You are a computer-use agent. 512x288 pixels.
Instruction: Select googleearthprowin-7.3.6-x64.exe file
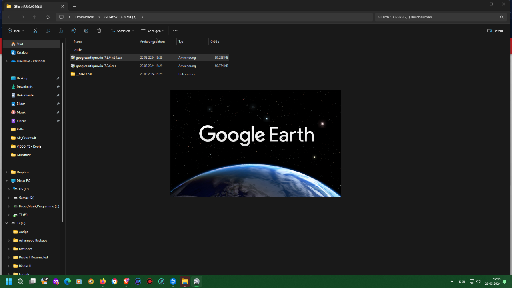149,58
